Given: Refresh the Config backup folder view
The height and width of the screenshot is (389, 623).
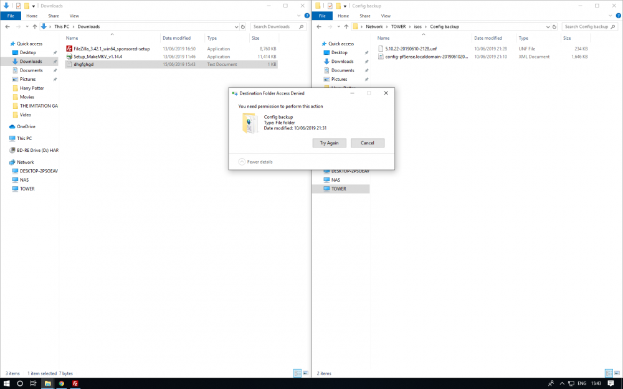Looking at the screenshot, I should point(554,27).
